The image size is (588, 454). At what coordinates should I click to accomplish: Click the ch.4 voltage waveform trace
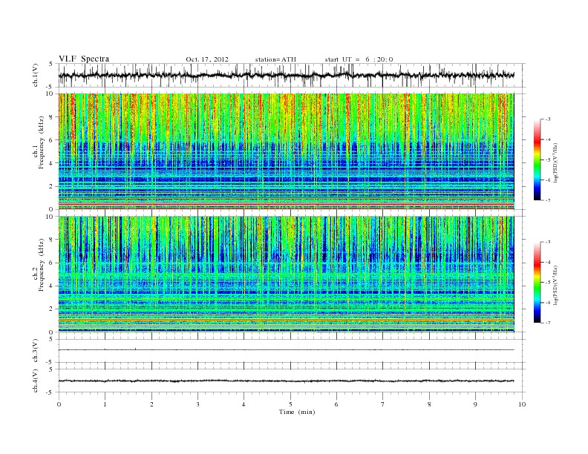pos(286,381)
